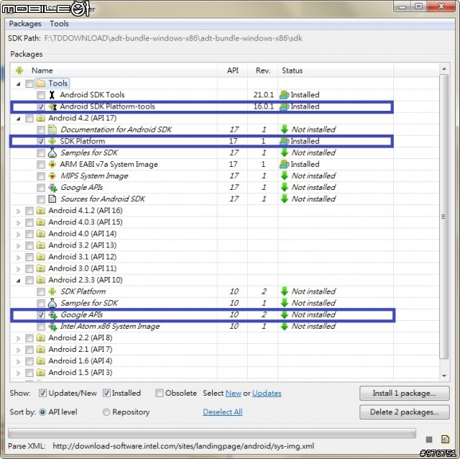Click the stop icon next to the progress bar

click(429, 440)
